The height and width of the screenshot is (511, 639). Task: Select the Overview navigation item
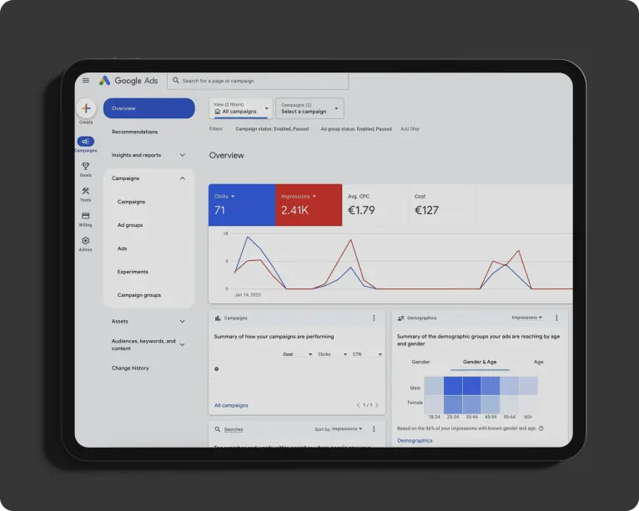coord(148,108)
